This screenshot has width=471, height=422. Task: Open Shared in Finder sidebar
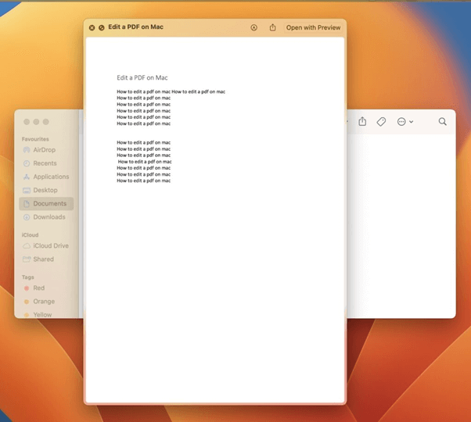[46, 259]
